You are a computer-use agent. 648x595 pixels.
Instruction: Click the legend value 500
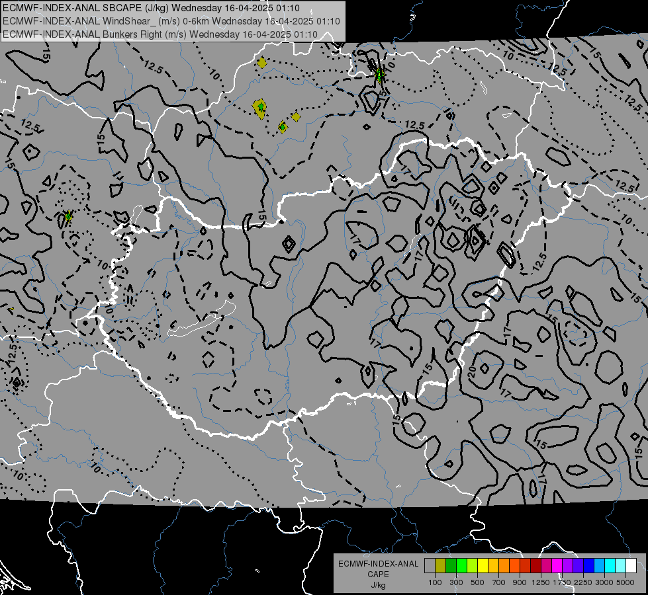pos(477,582)
